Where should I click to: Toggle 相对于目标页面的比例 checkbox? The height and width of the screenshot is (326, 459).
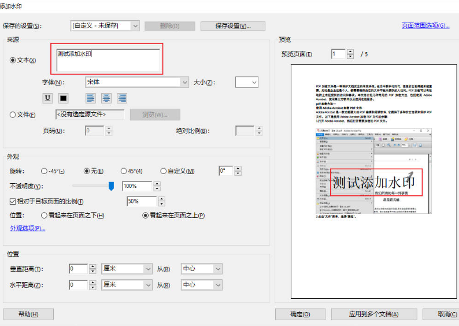(13, 201)
